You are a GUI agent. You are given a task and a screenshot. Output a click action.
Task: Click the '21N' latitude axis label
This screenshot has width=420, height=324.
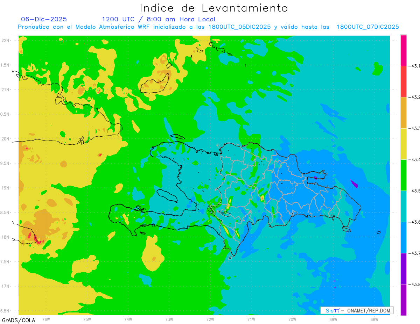6,90
